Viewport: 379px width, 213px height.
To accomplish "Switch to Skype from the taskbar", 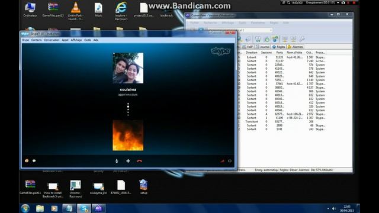I will pyautogui.click(x=84, y=208).
